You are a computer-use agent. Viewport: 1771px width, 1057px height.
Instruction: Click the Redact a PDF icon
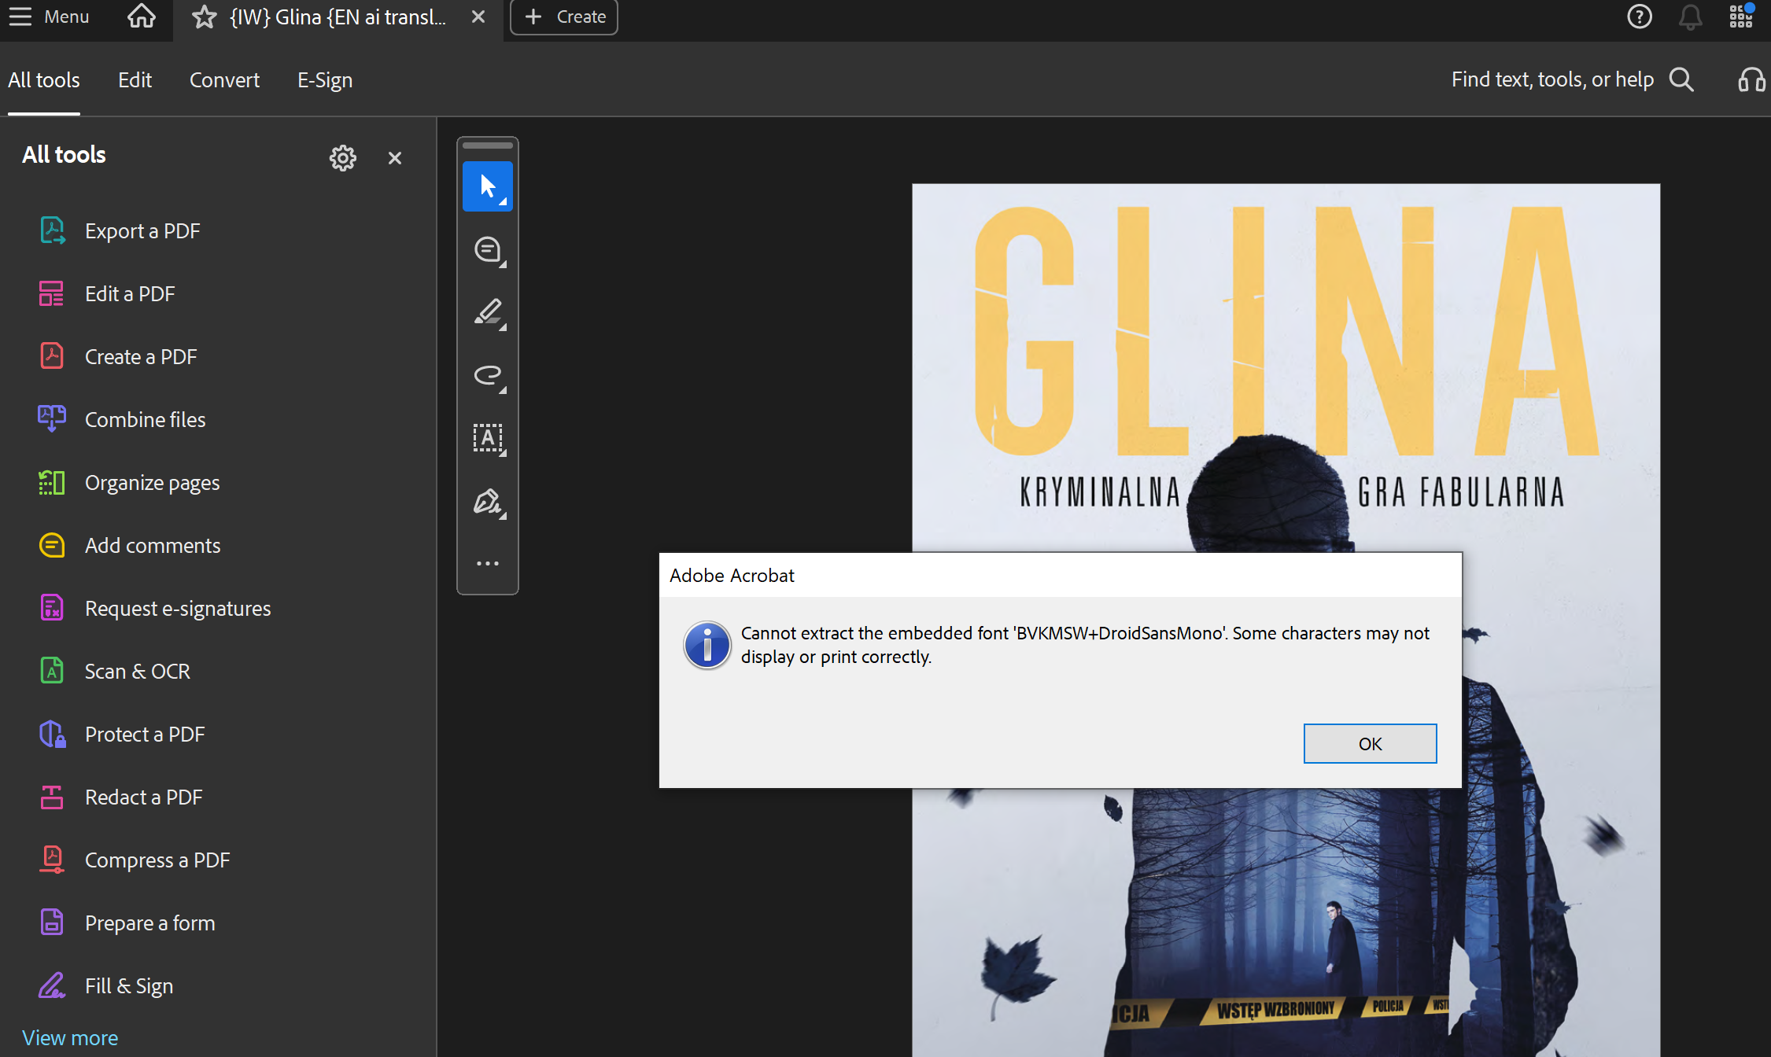pos(52,797)
